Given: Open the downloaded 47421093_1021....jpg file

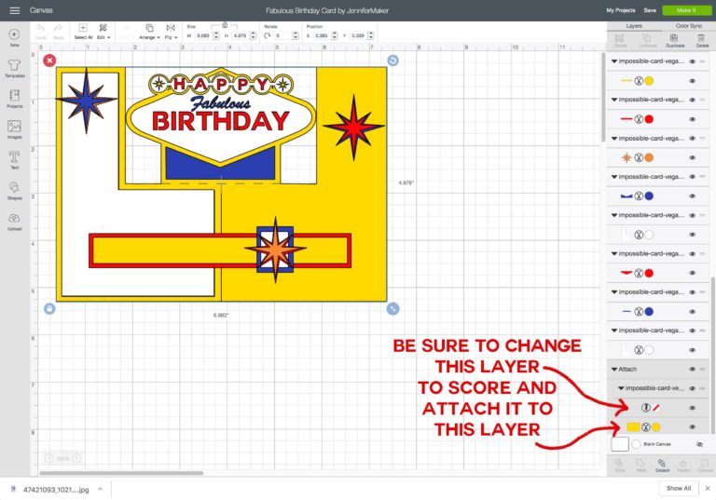Looking at the screenshot, I should pyautogui.click(x=56, y=490).
